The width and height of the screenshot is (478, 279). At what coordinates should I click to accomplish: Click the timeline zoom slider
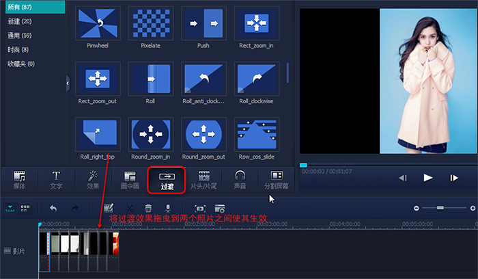(440, 207)
